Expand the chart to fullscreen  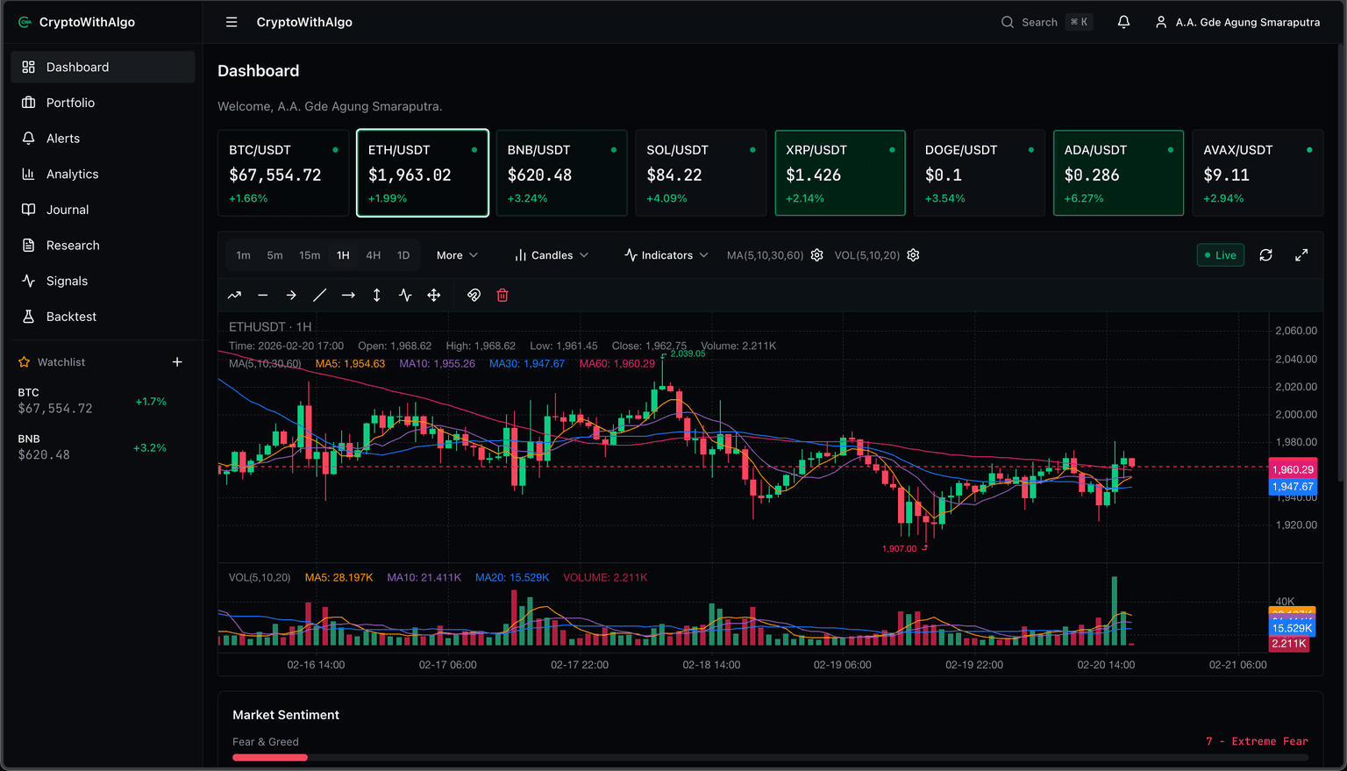(x=1301, y=254)
